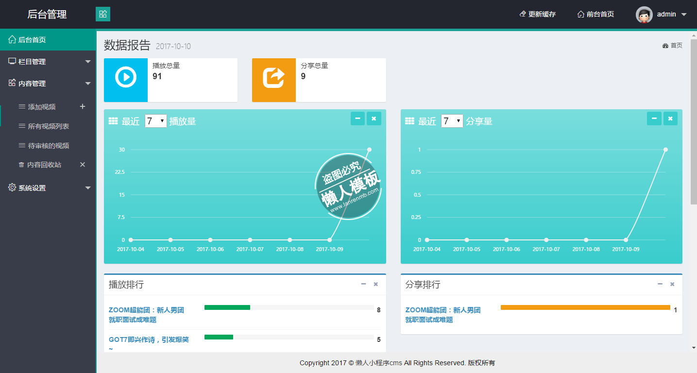The width and height of the screenshot is (697, 373).
Task: Select 所有视频列表 in the sidebar
Action: click(x=48, y=126)
